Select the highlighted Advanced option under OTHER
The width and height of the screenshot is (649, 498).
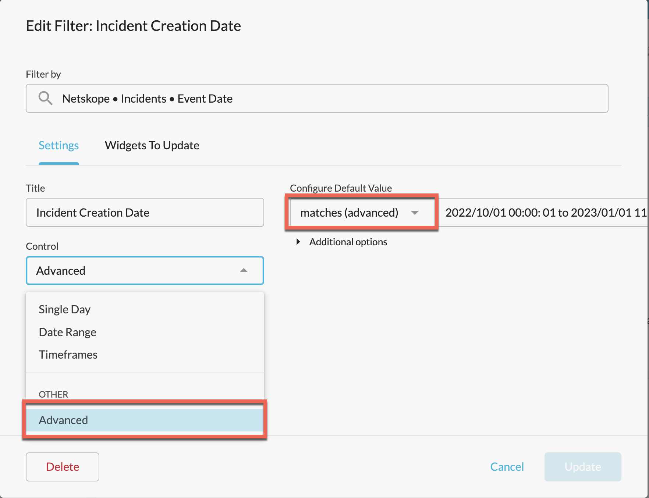(145, 420)
